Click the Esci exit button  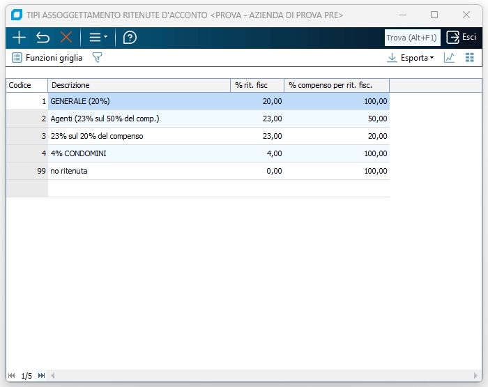tap(462, 38)
